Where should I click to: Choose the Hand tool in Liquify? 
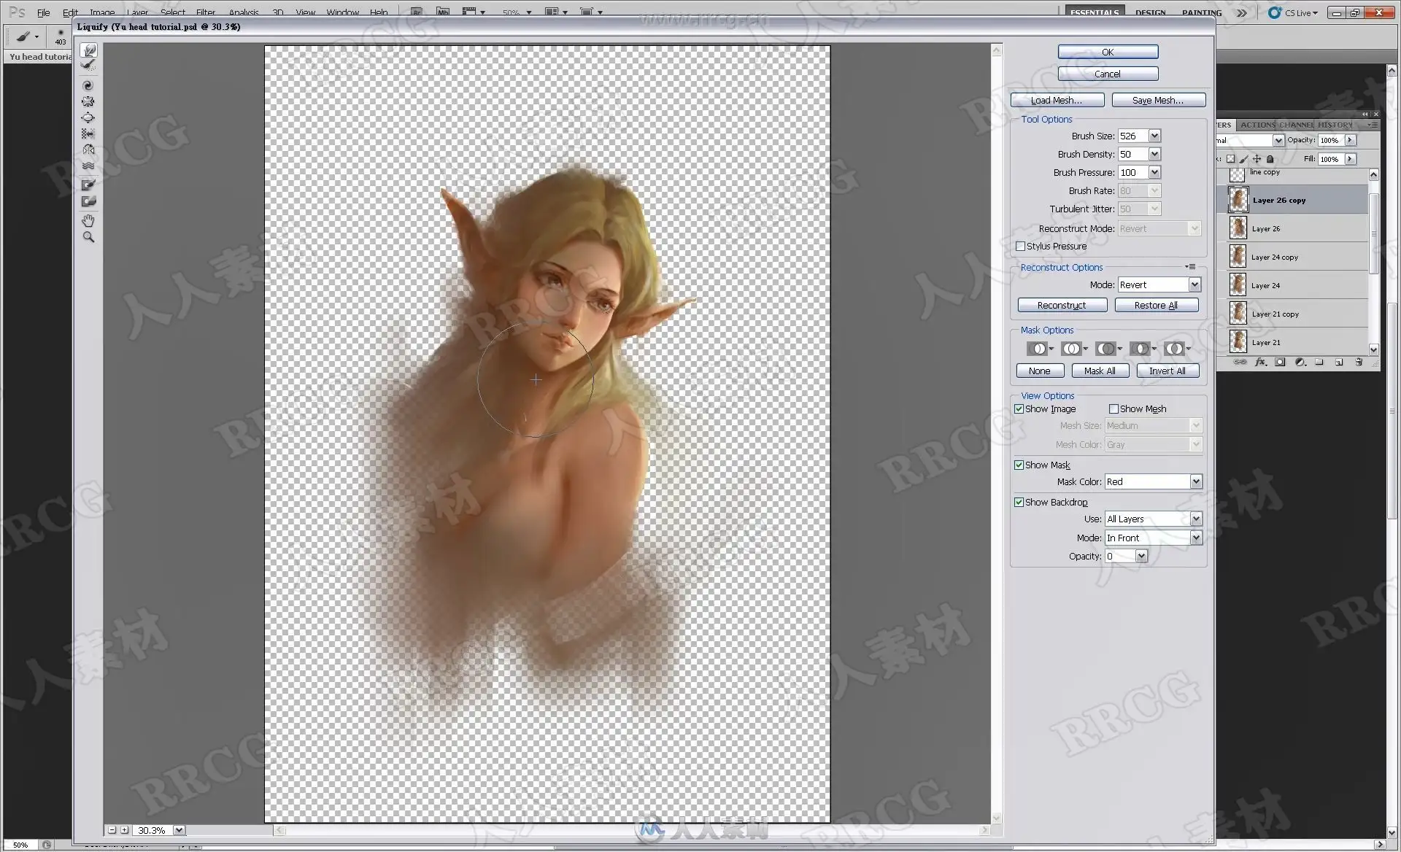pyautogui.click(x=88, y=220)
